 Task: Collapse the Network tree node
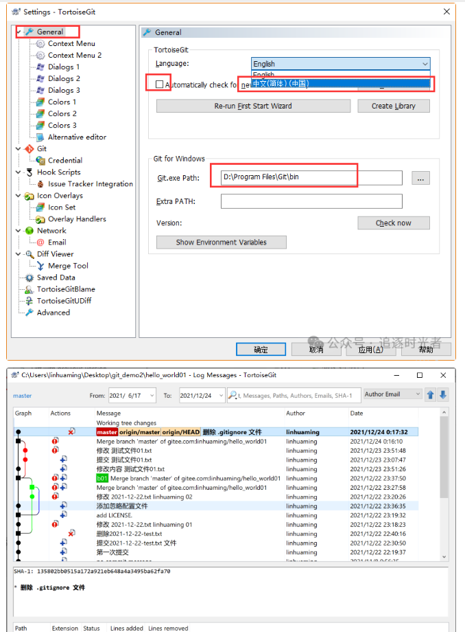18,231
